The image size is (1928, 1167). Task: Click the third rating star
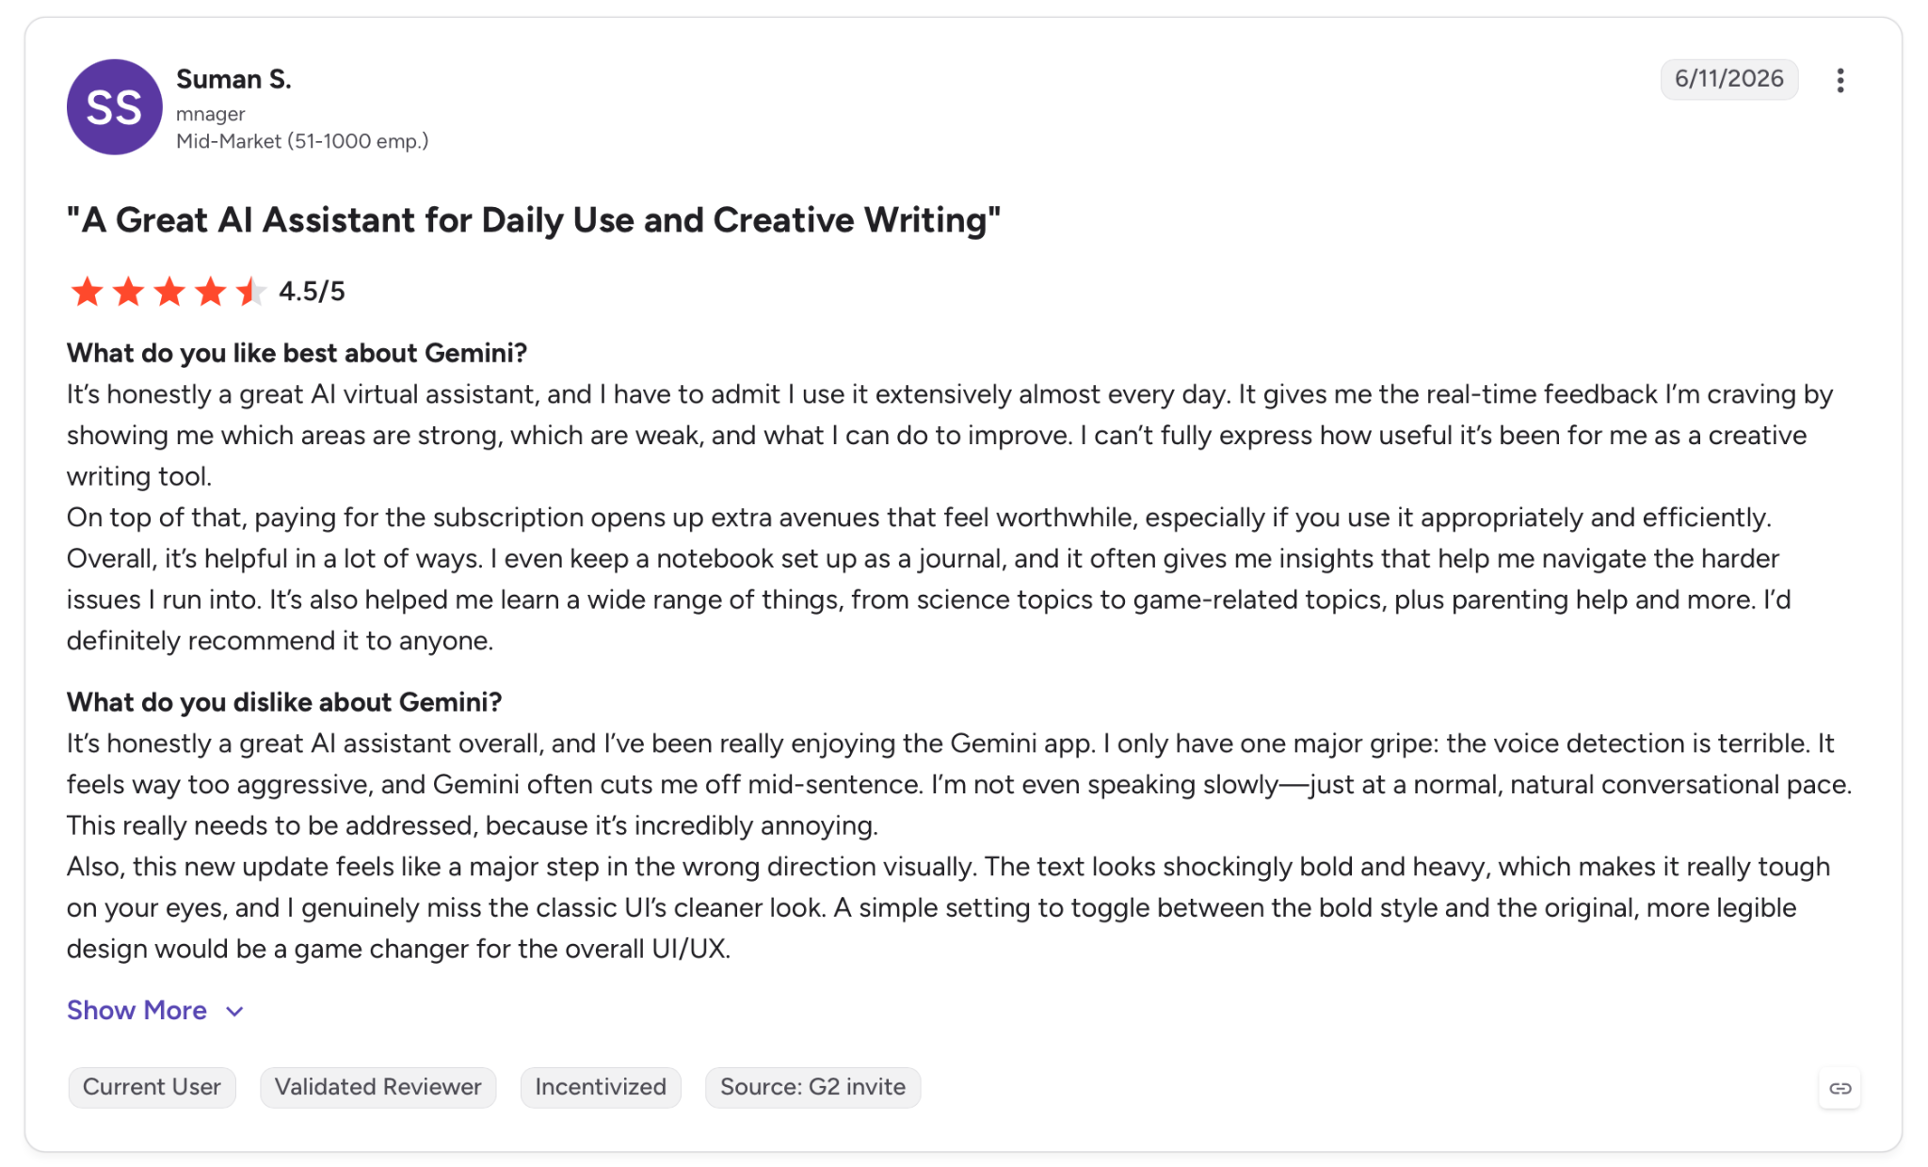169,292
